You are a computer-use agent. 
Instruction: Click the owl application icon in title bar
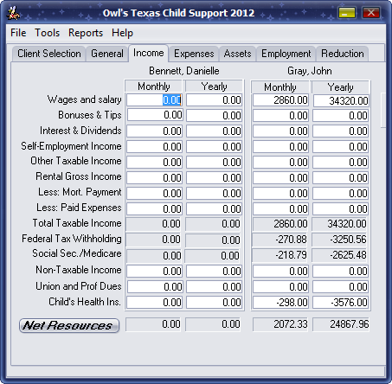click(x=13, y=14)
